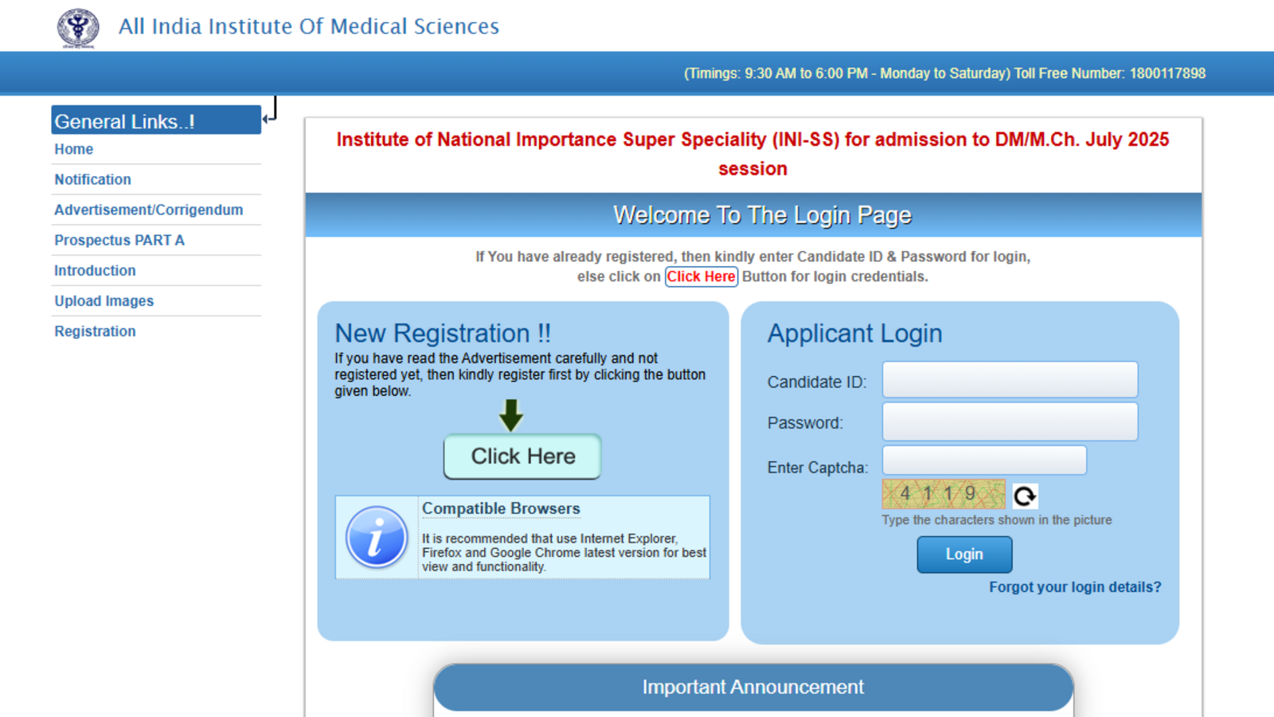Image resolution: width=1274 pixels, height=717 pixels.
Task: Open Advertisement/Corrigendum section
Action: pyautogui.click(x=148, y=210)
